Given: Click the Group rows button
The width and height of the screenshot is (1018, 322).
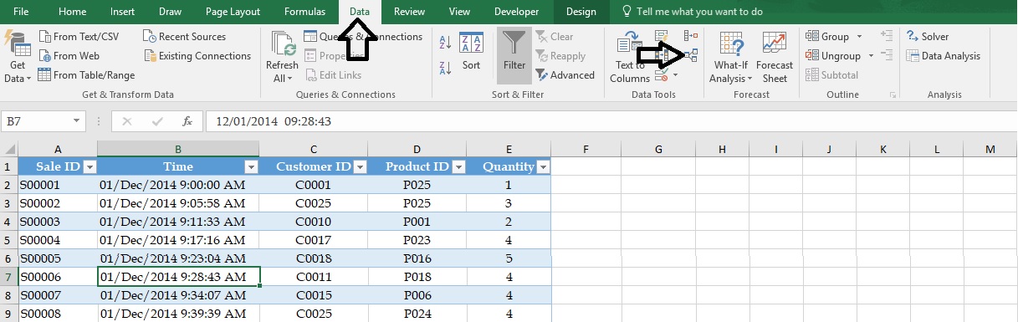Looking at the screenshot, I should pos(828,37).
